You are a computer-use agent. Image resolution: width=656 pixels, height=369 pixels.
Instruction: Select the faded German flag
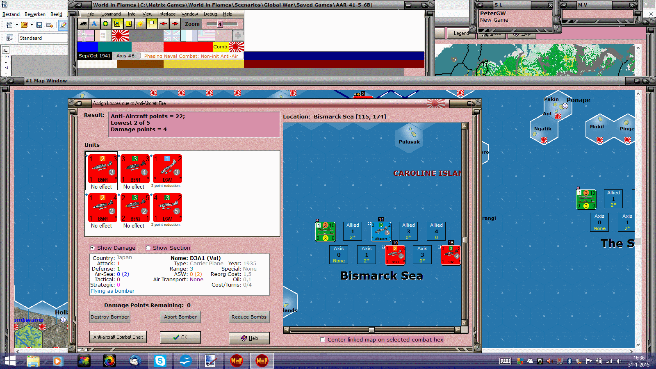[x=86, y=36]
